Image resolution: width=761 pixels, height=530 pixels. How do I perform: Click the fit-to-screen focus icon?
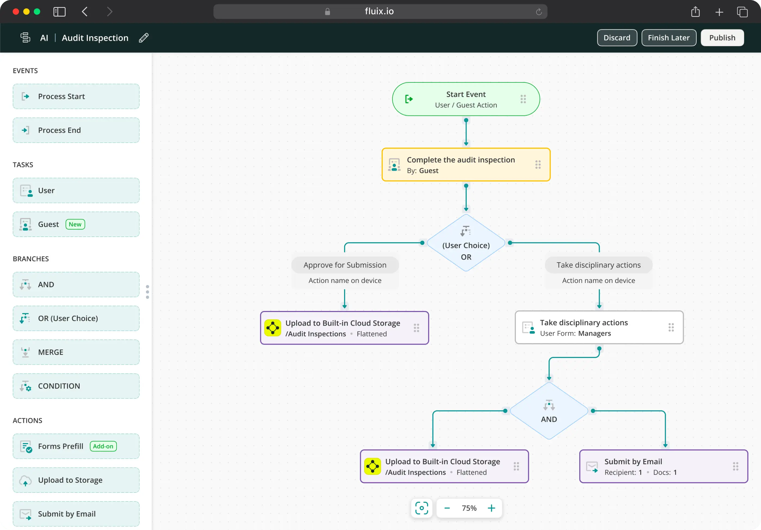point(421,508)
